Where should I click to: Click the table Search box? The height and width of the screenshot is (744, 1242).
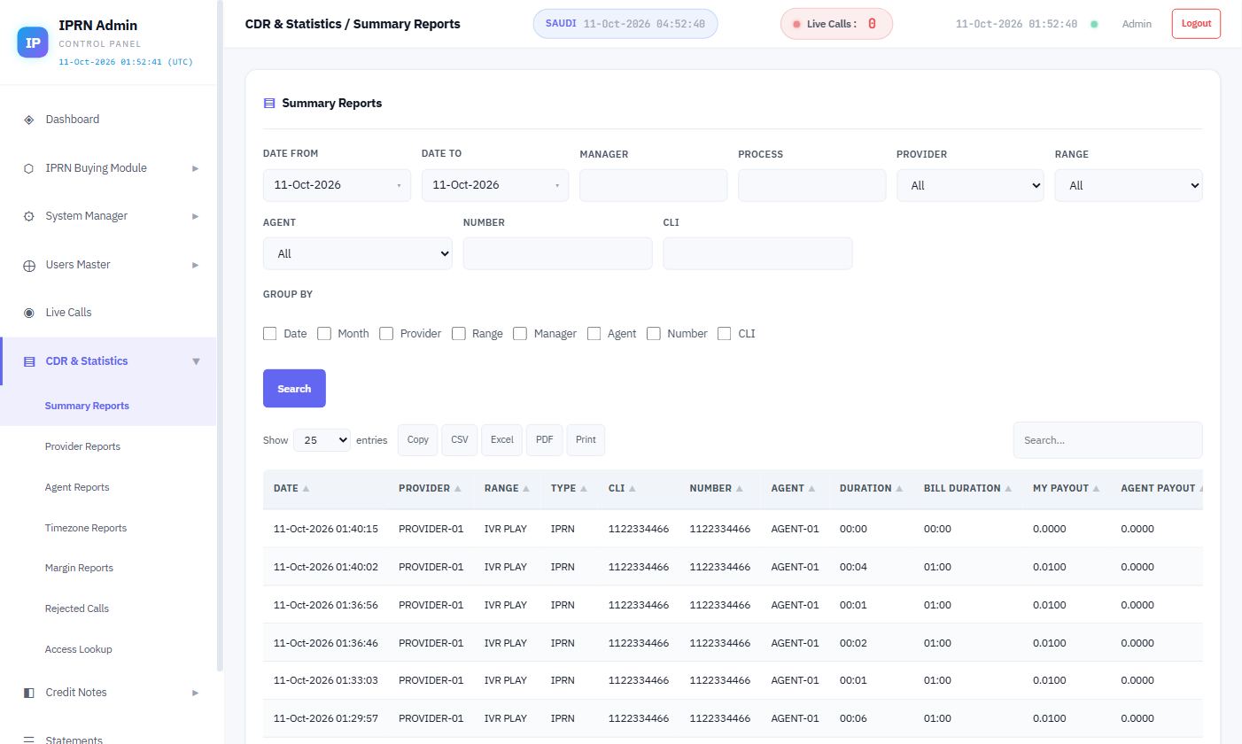click(x=1108, y=440)
